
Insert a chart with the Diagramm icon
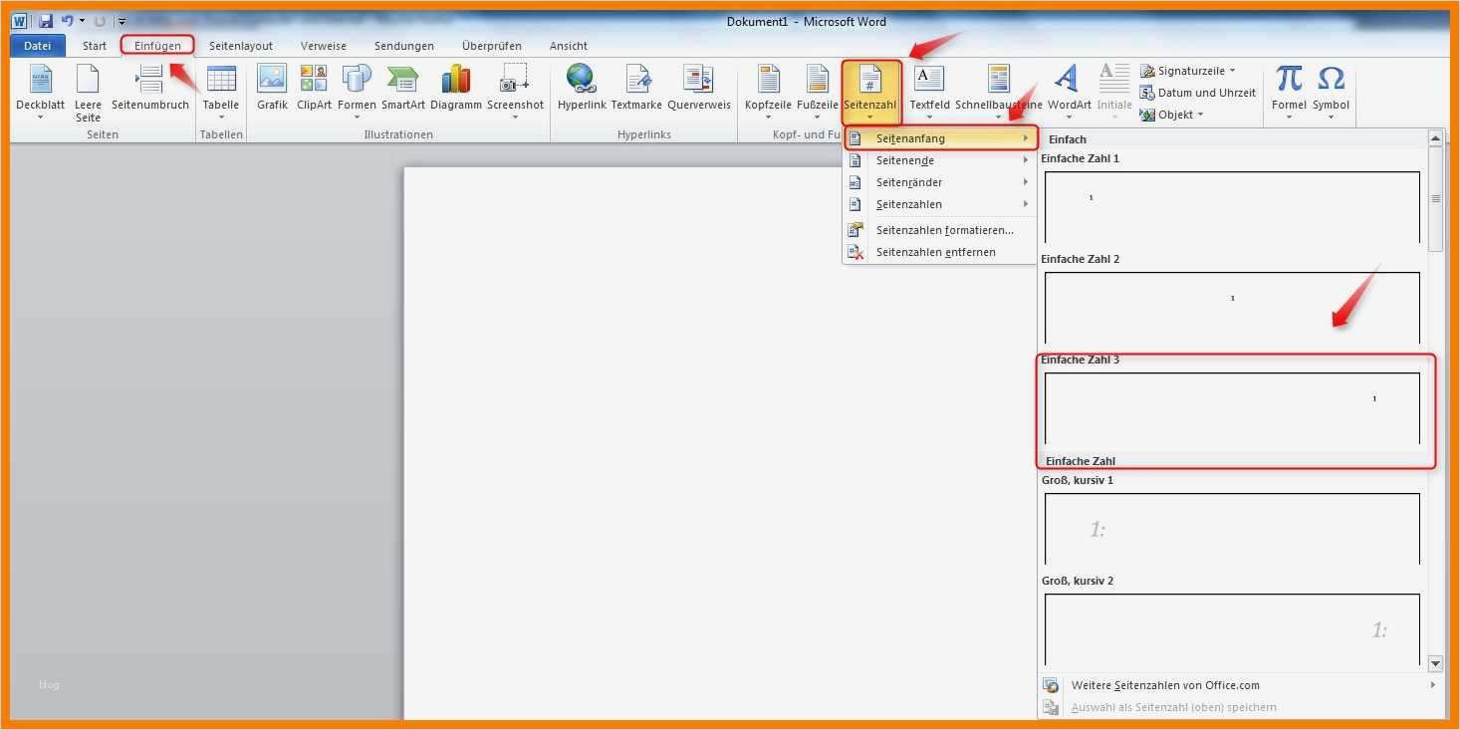click(456, 88)
